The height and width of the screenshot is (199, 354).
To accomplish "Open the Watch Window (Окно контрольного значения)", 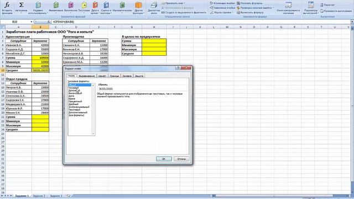I will (288, 8).
